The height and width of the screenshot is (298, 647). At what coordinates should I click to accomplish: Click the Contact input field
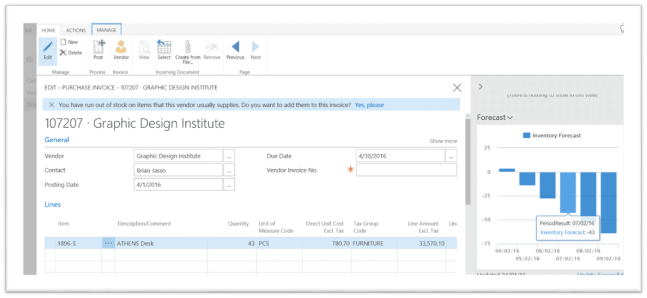[x=179, y=170]
